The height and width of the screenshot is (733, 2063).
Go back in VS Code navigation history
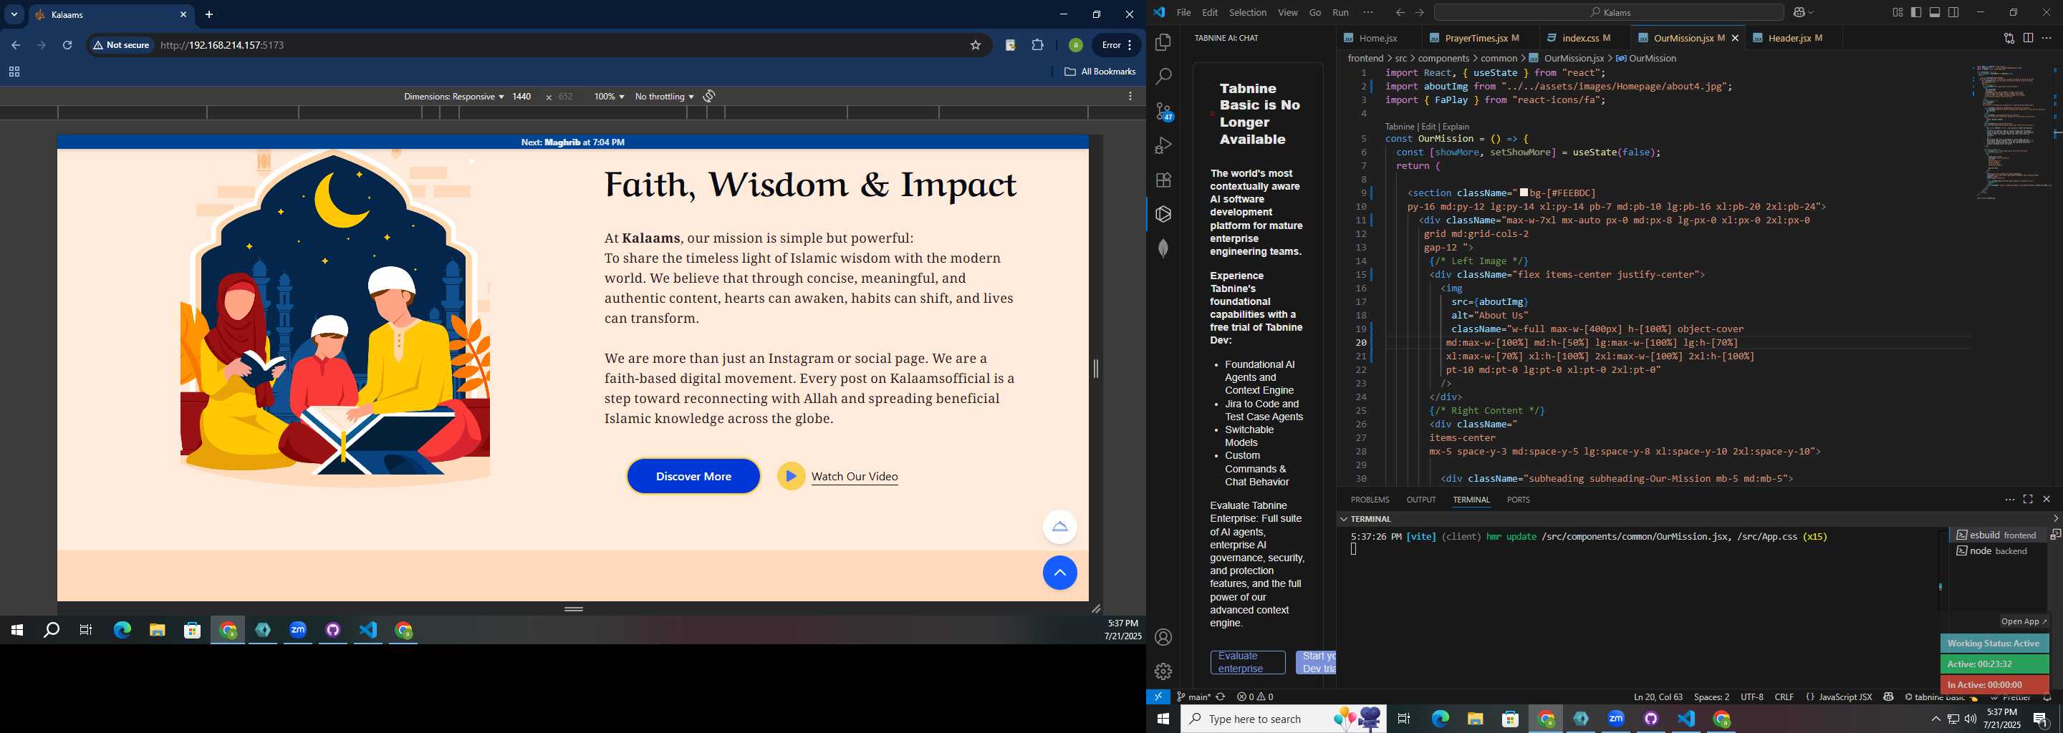(1400, 12)
